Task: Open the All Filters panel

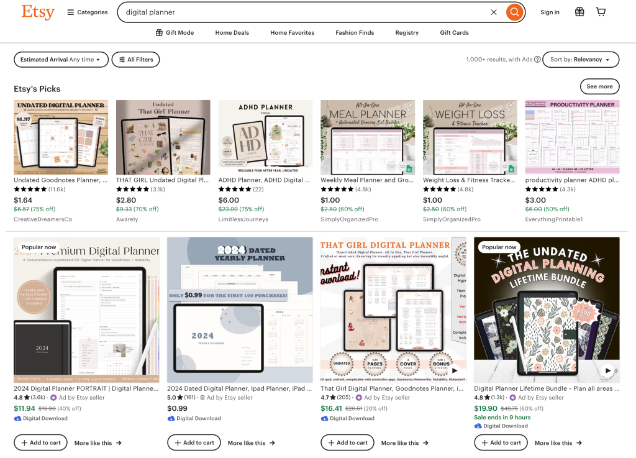Action: [135, 60]
